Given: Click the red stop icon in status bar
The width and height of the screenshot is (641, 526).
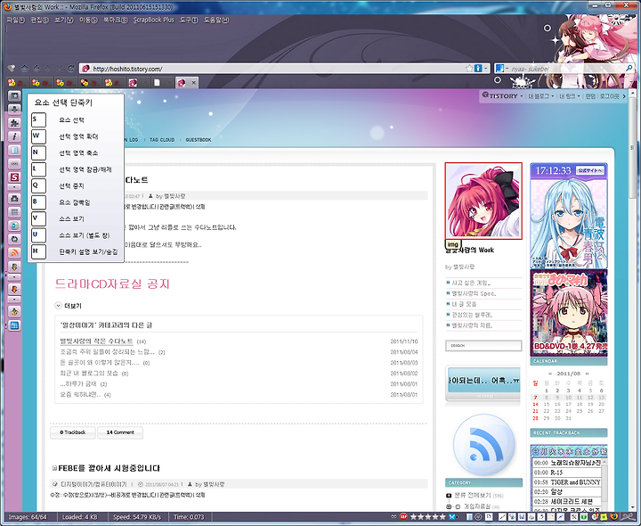Looking at the screenshot, I should click(x=403, y=516).
